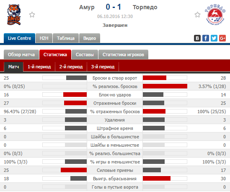
Task: Open the Статистика игроков tab
Action: point(123,54)
